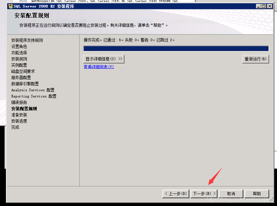The height and width of the screenshot is (206, 277).
Task: Maximize the SQL Server setup window
Action: [264, 6]
